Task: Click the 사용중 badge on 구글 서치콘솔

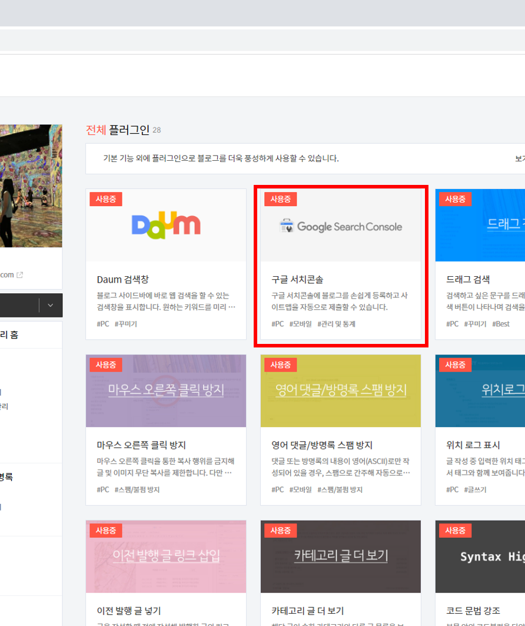Action: (x=281, y=199)
